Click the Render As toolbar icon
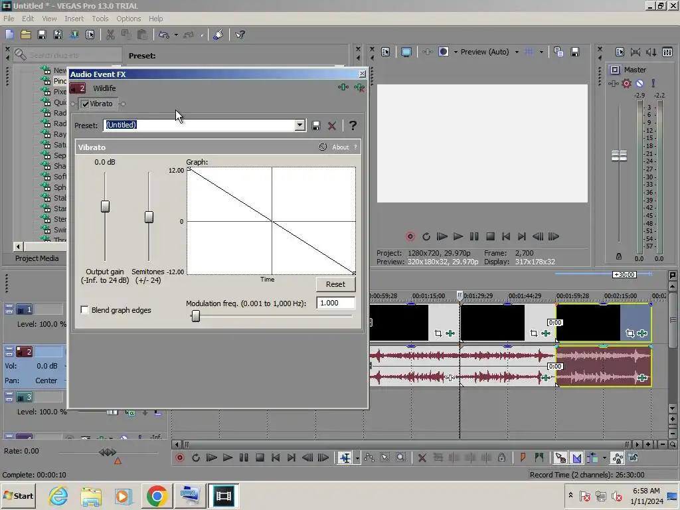The width and height of the screenshot is (680, 510). 74,35
